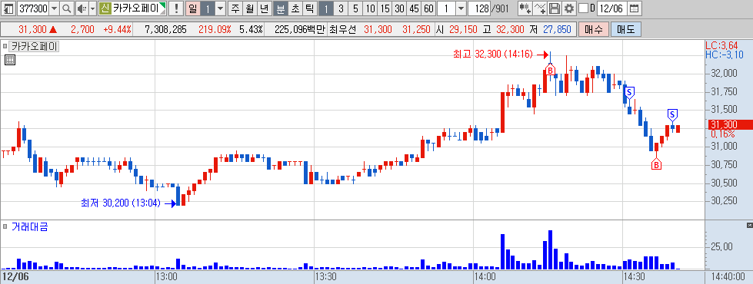Viewport: 753px width, 284px height.
Task: Expand the speaker options dropdown arrow
Action: click(93, 8)
